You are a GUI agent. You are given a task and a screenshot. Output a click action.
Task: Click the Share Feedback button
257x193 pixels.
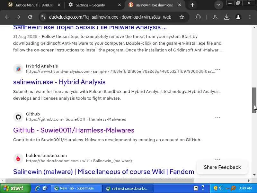click(222, 167)
